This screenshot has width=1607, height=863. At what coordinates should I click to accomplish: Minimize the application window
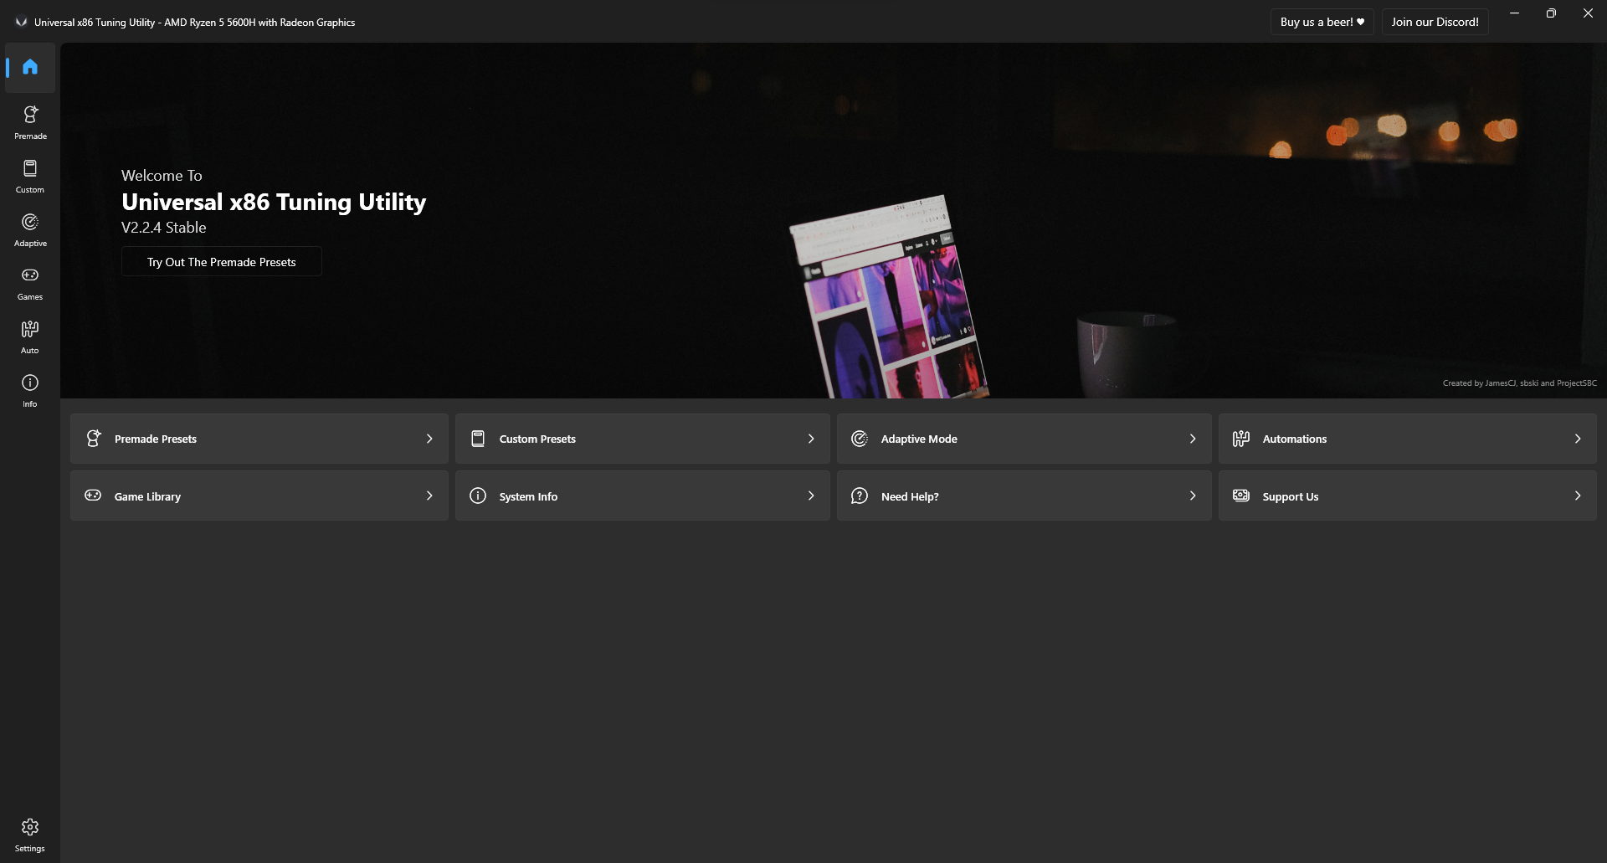1514,13
